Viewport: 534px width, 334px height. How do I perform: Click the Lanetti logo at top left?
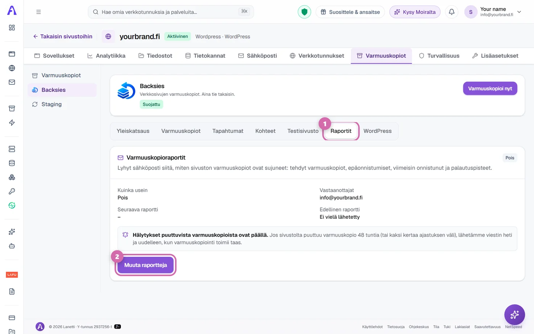coord(12,10)
